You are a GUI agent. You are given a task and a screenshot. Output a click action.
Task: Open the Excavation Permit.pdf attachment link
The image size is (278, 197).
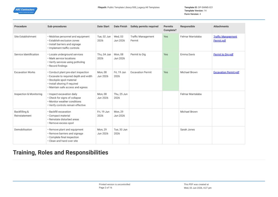[x=226, y=72]
